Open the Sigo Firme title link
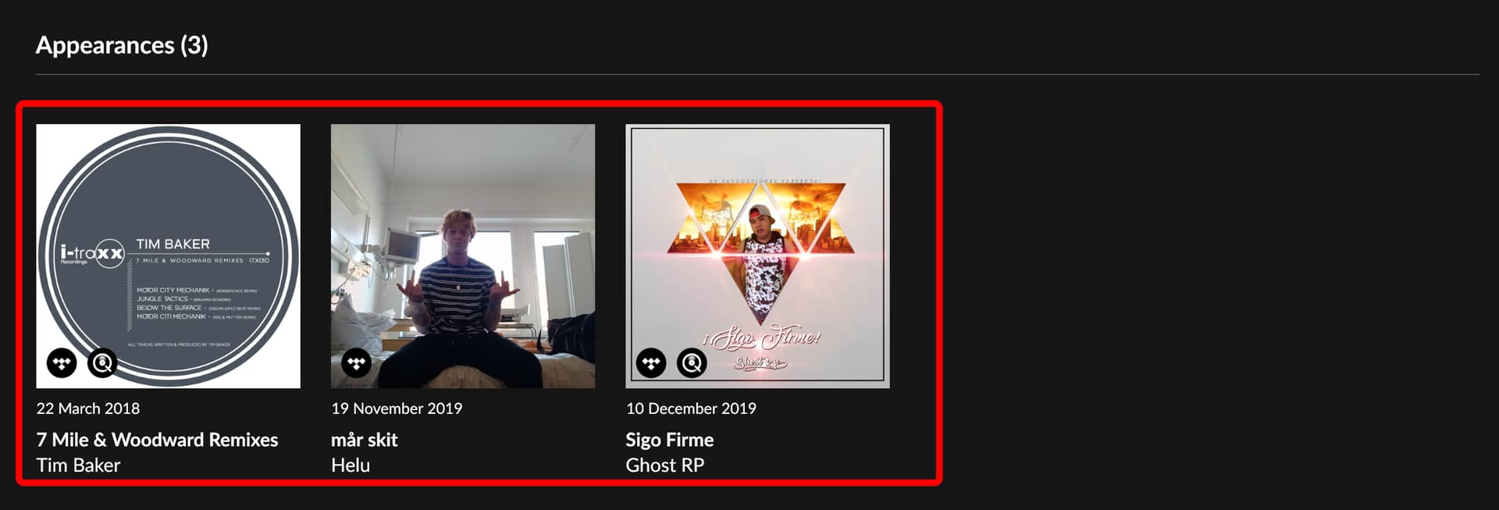 [x=670, y=440]
